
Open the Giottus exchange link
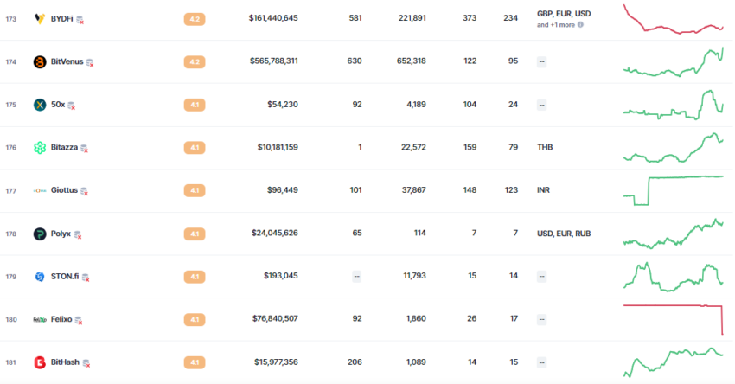[x=64, y=190]
